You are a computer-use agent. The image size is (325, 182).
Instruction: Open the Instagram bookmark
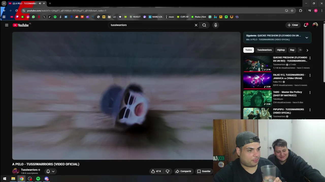(28, 17)
